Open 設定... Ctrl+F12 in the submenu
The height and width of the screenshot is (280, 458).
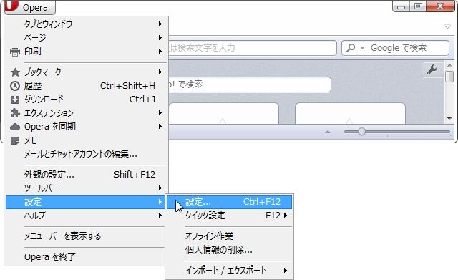point(229,202)
